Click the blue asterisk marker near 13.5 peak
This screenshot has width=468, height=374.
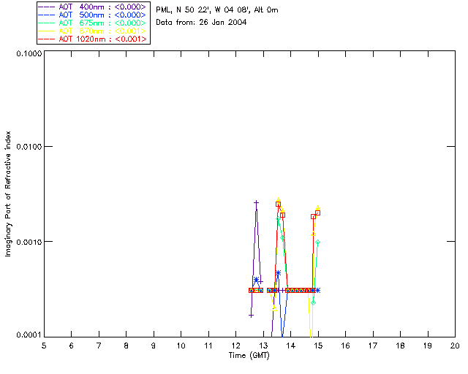[278, 273]
